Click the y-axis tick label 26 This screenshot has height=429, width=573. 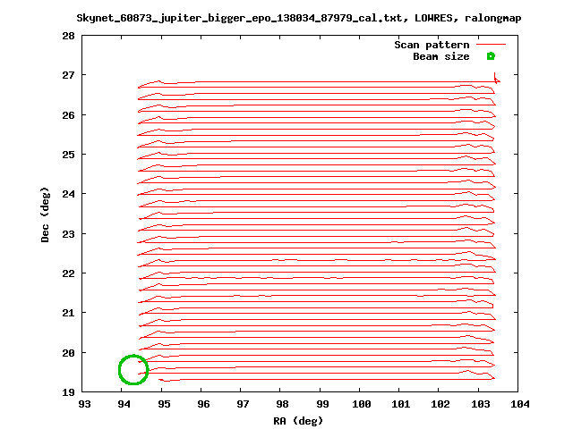[68, 115]
